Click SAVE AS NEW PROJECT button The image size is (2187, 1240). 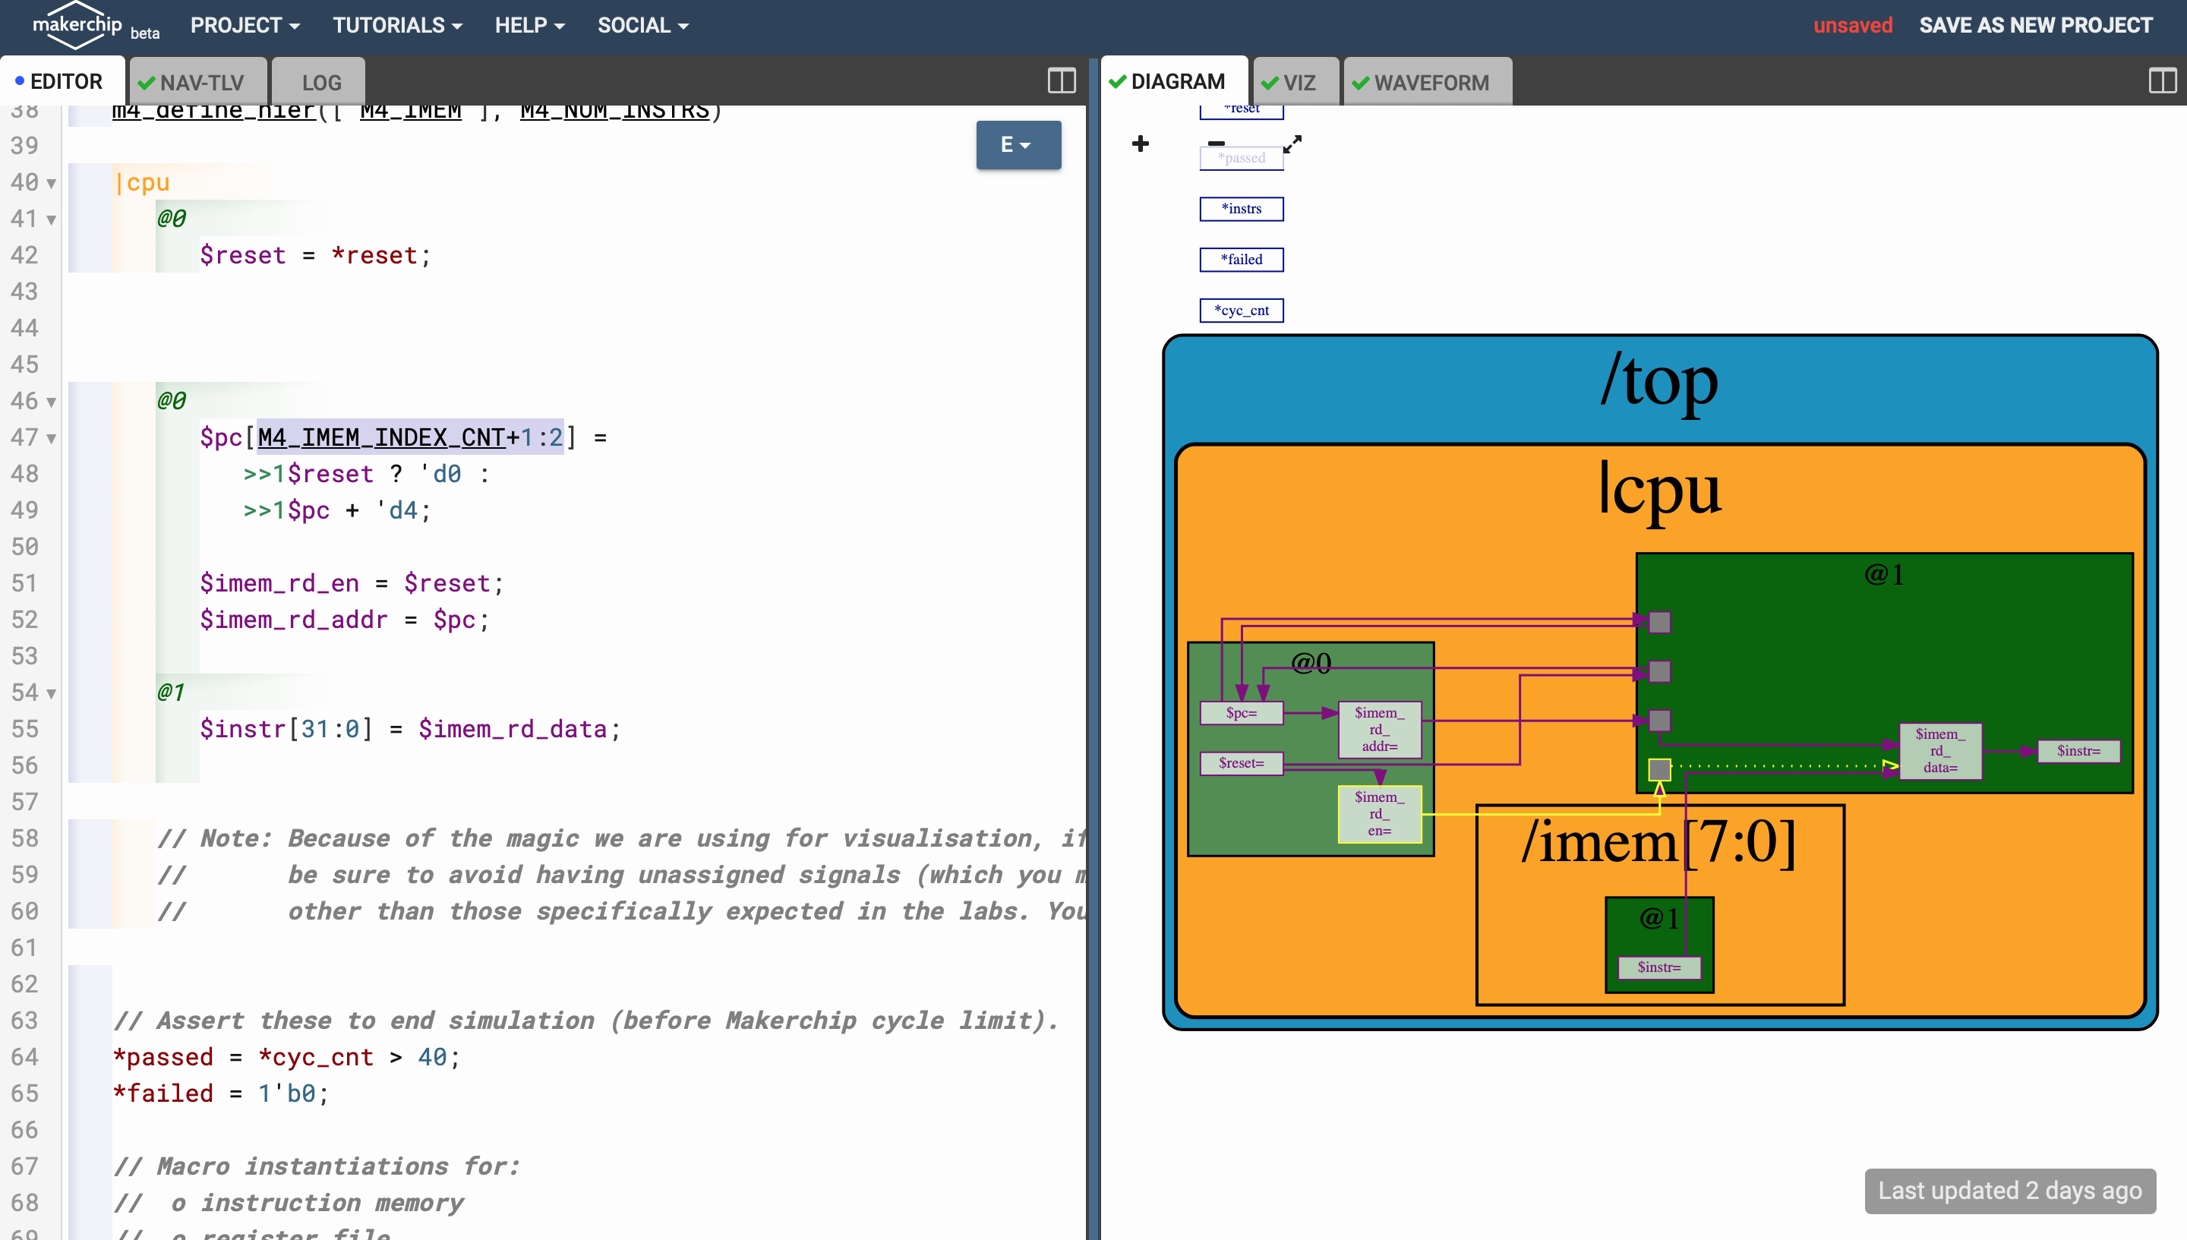point(2035,26)
